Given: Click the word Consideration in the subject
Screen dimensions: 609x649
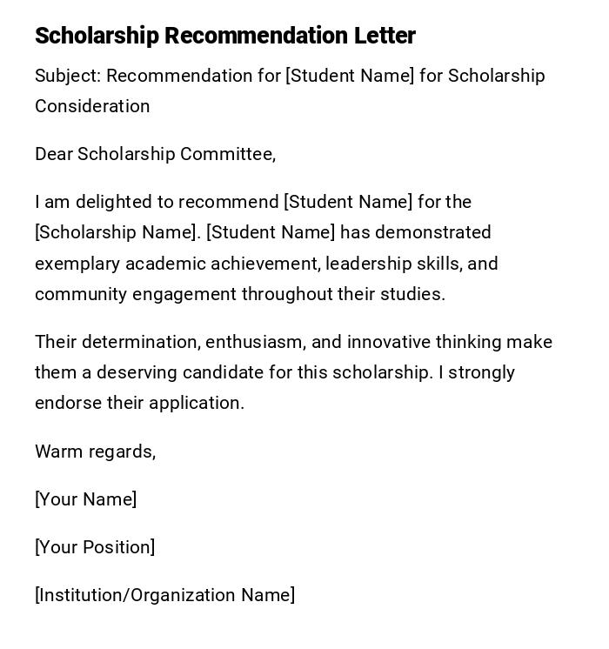Looking at the screenshot, I should tap(92, 106).
